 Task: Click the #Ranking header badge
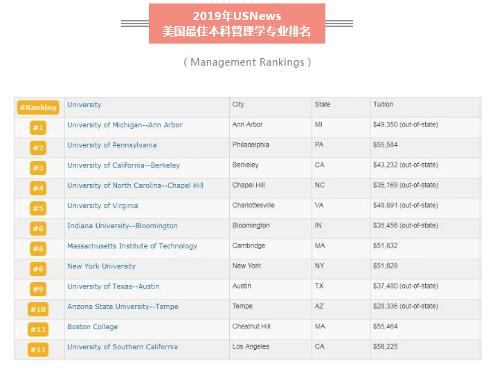[x=38, y=108]
